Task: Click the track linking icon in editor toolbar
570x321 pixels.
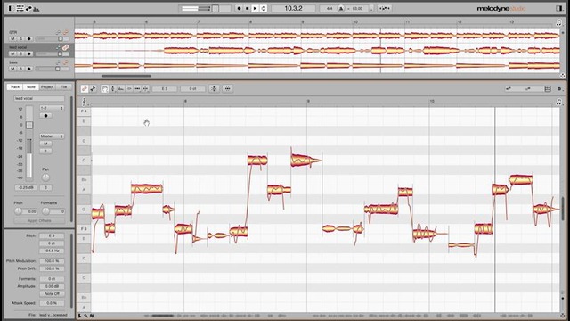Action: pos(85,89)
